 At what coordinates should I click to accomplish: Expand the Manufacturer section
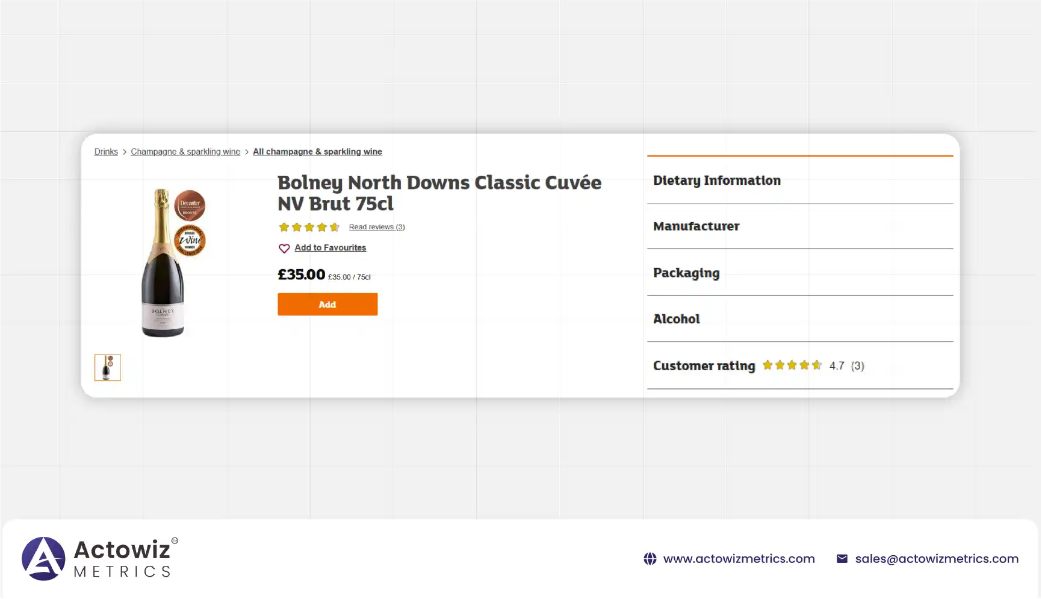click(x=696, y=226)
